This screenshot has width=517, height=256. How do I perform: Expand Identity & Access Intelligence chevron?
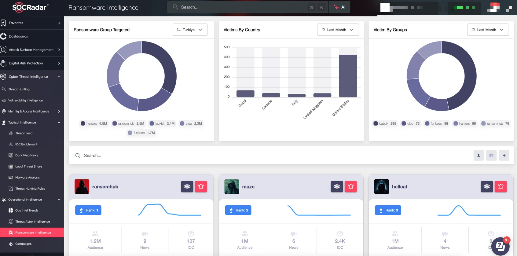(x=59, y=112)
